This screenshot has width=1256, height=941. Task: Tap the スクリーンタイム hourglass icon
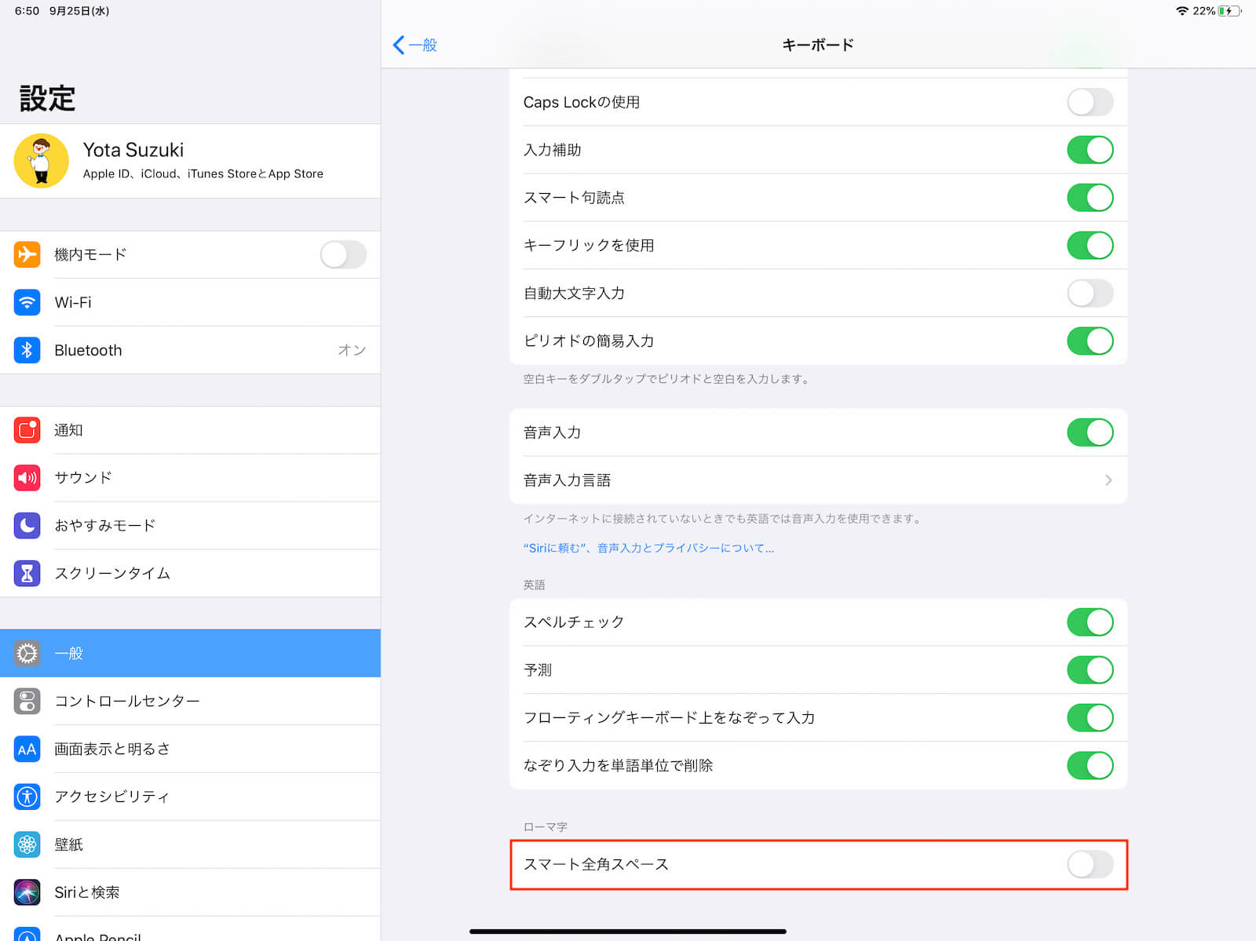click(x=27, y=573)
